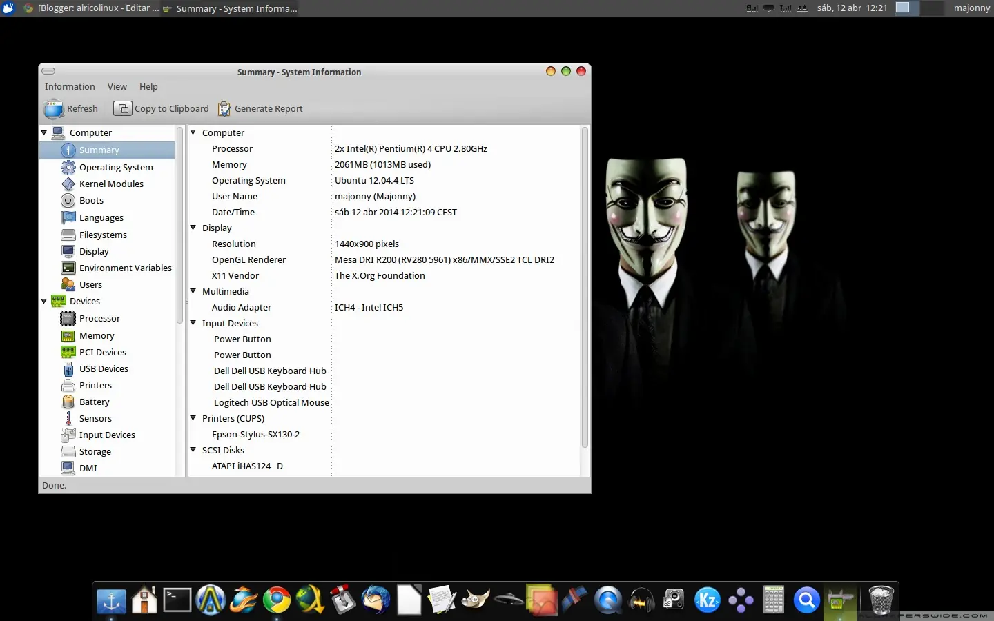Click the Summary - System Information taskbar button
994x621 pixels.
[x=230, y=8]
